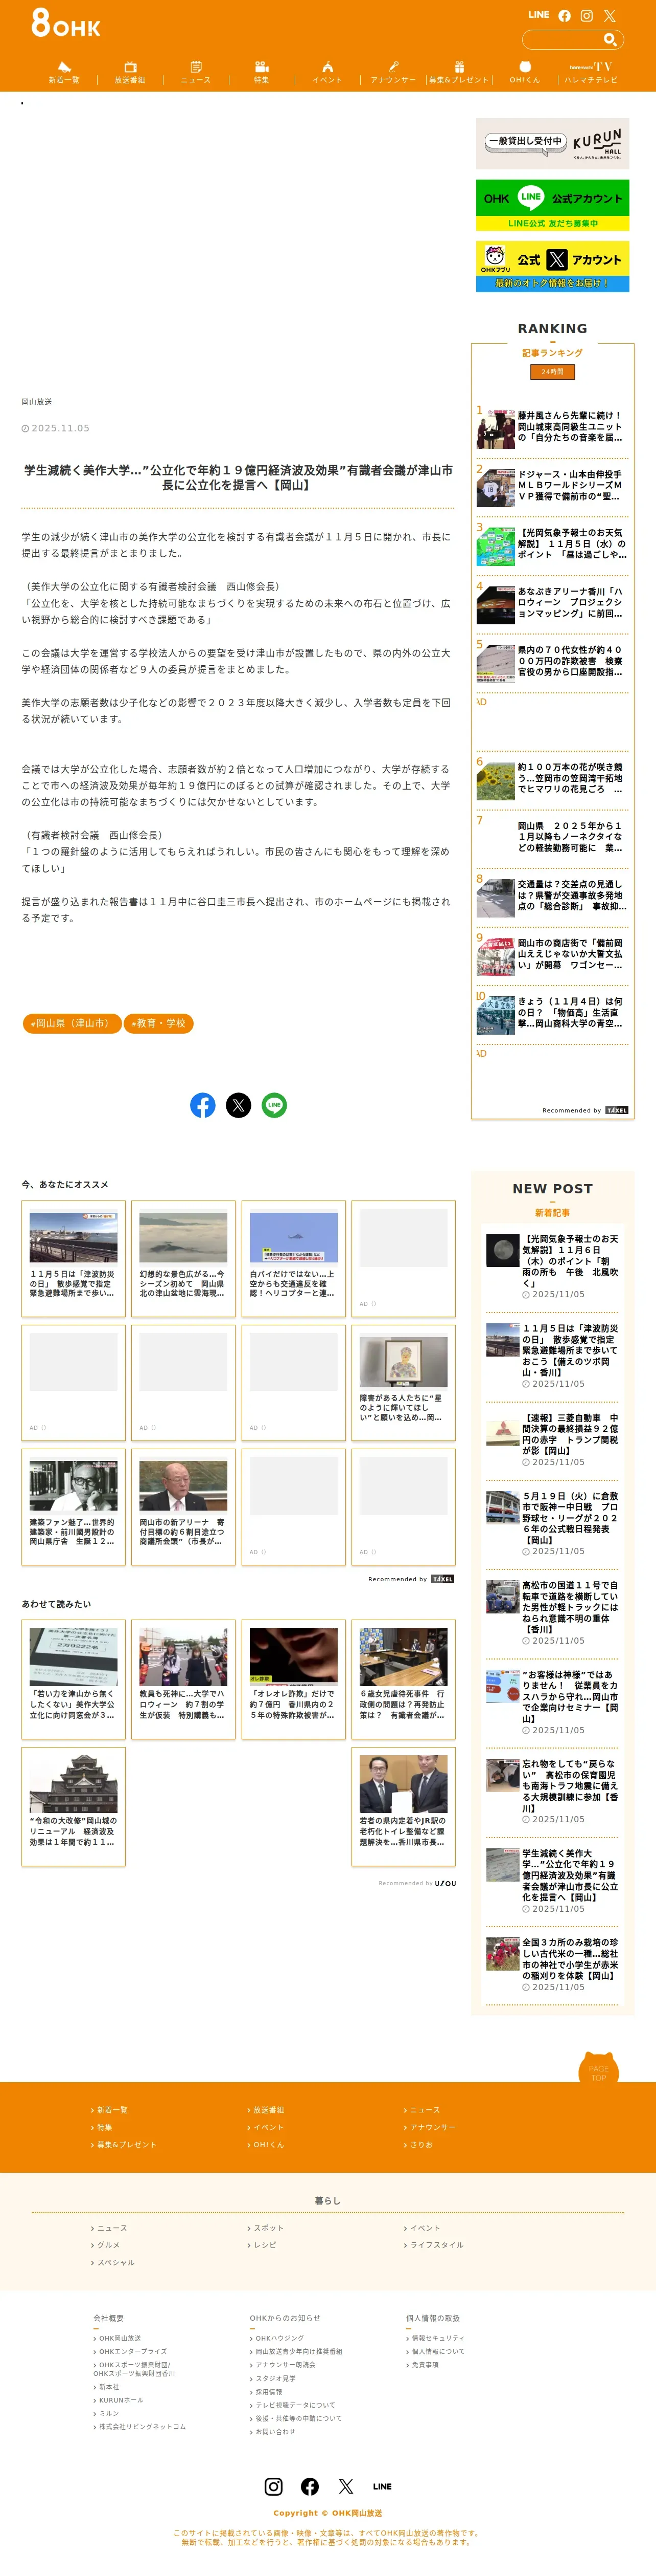Open the イベント navigation item
The height and width of the screenshot is (2576, 656).
(327, 73)
